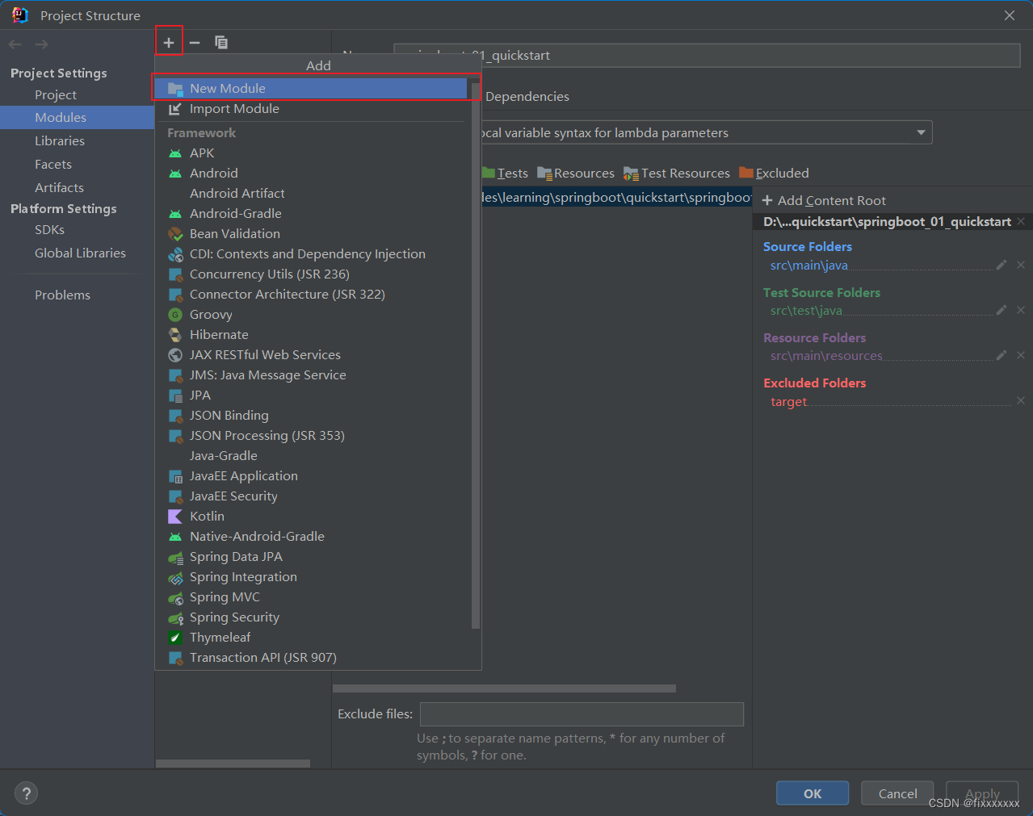Screen dimensions: 1033x816
Task: Add Android framework
Action: pyautogui.click(x=311, y=173)
